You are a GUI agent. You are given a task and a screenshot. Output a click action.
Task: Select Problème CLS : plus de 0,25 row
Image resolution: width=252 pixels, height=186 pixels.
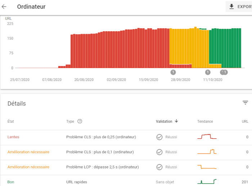(101, 137)
